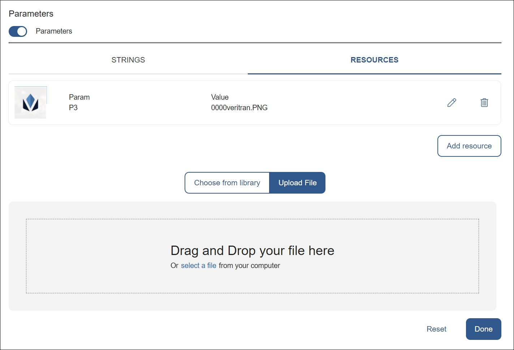
Task: Click the 0000veritran.PNG file name
Action: coord(239,108)
